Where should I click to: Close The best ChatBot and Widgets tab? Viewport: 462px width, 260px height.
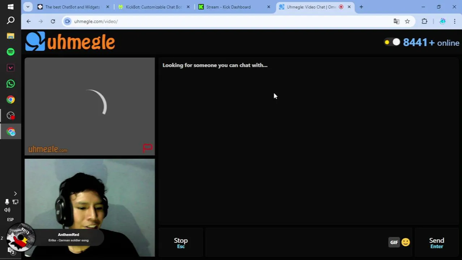107,7
